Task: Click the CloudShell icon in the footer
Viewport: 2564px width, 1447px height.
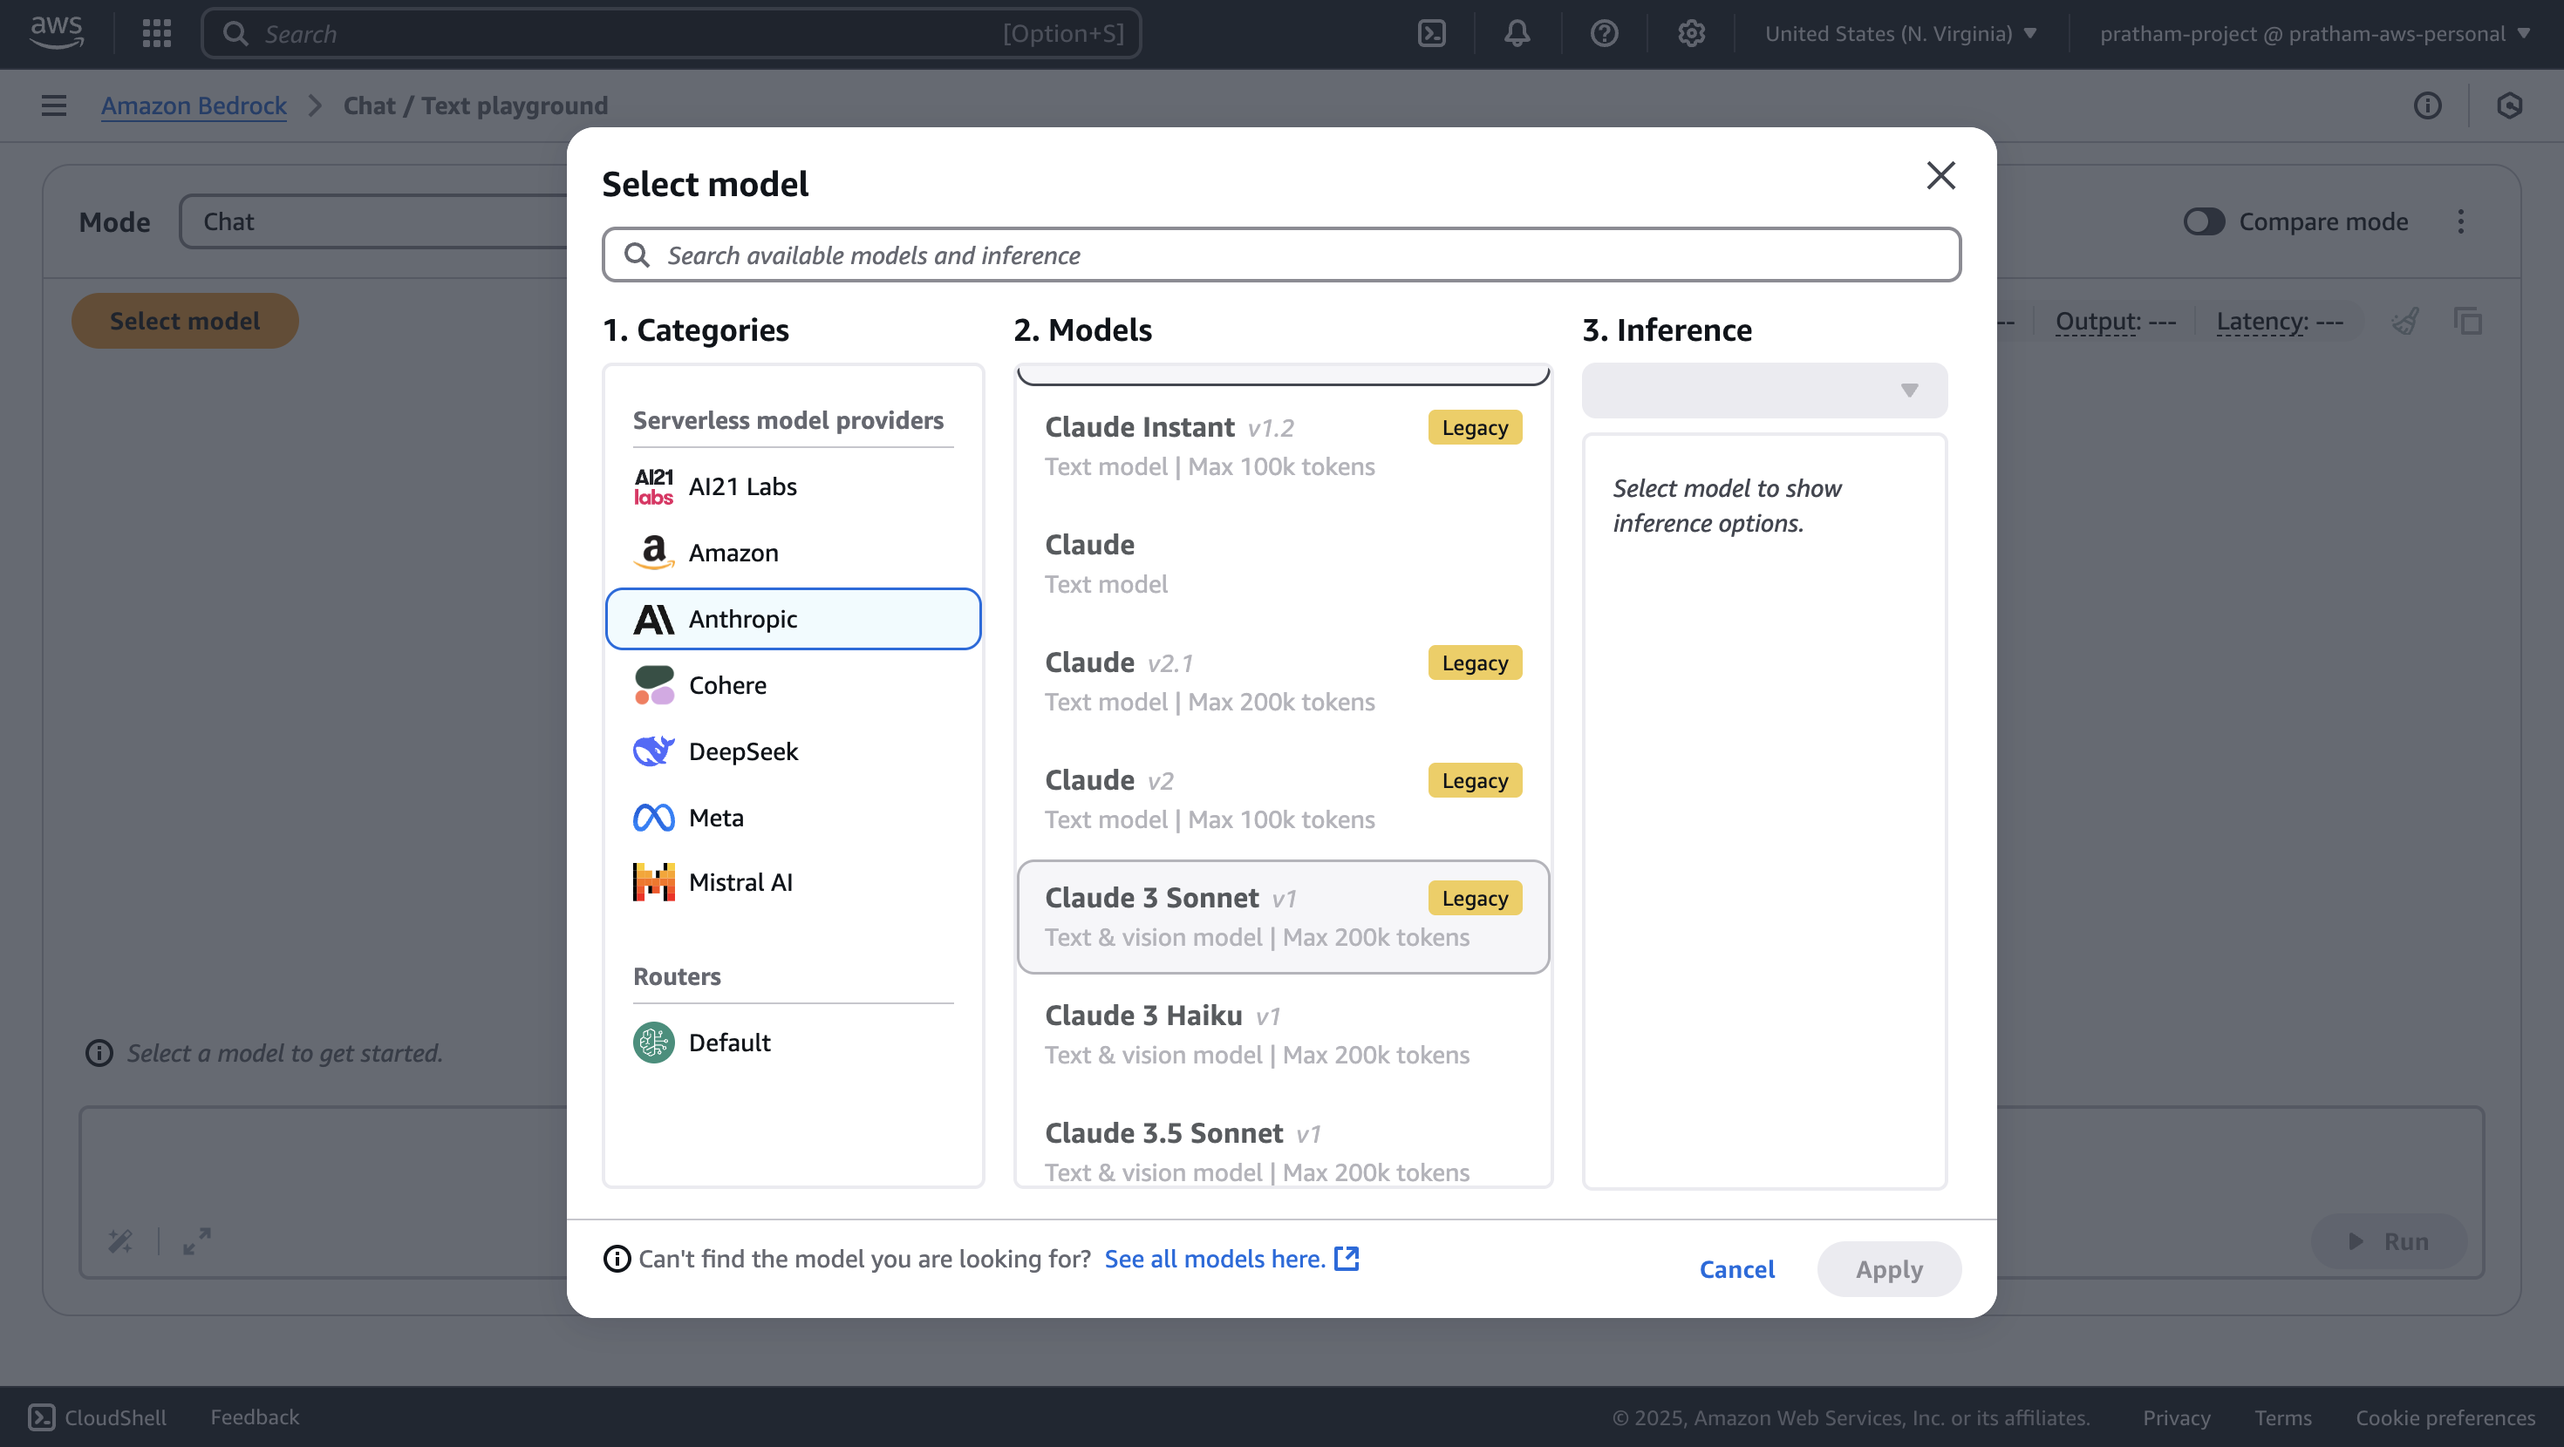Action: [x=42, y=1418]
